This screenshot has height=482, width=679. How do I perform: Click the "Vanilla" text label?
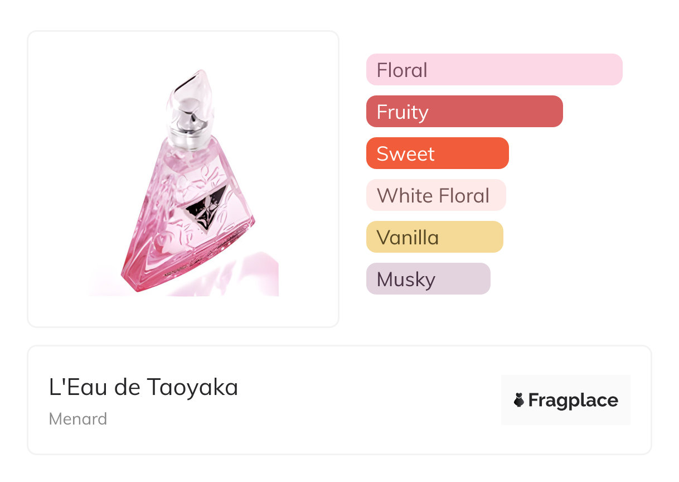click(408, 238)
